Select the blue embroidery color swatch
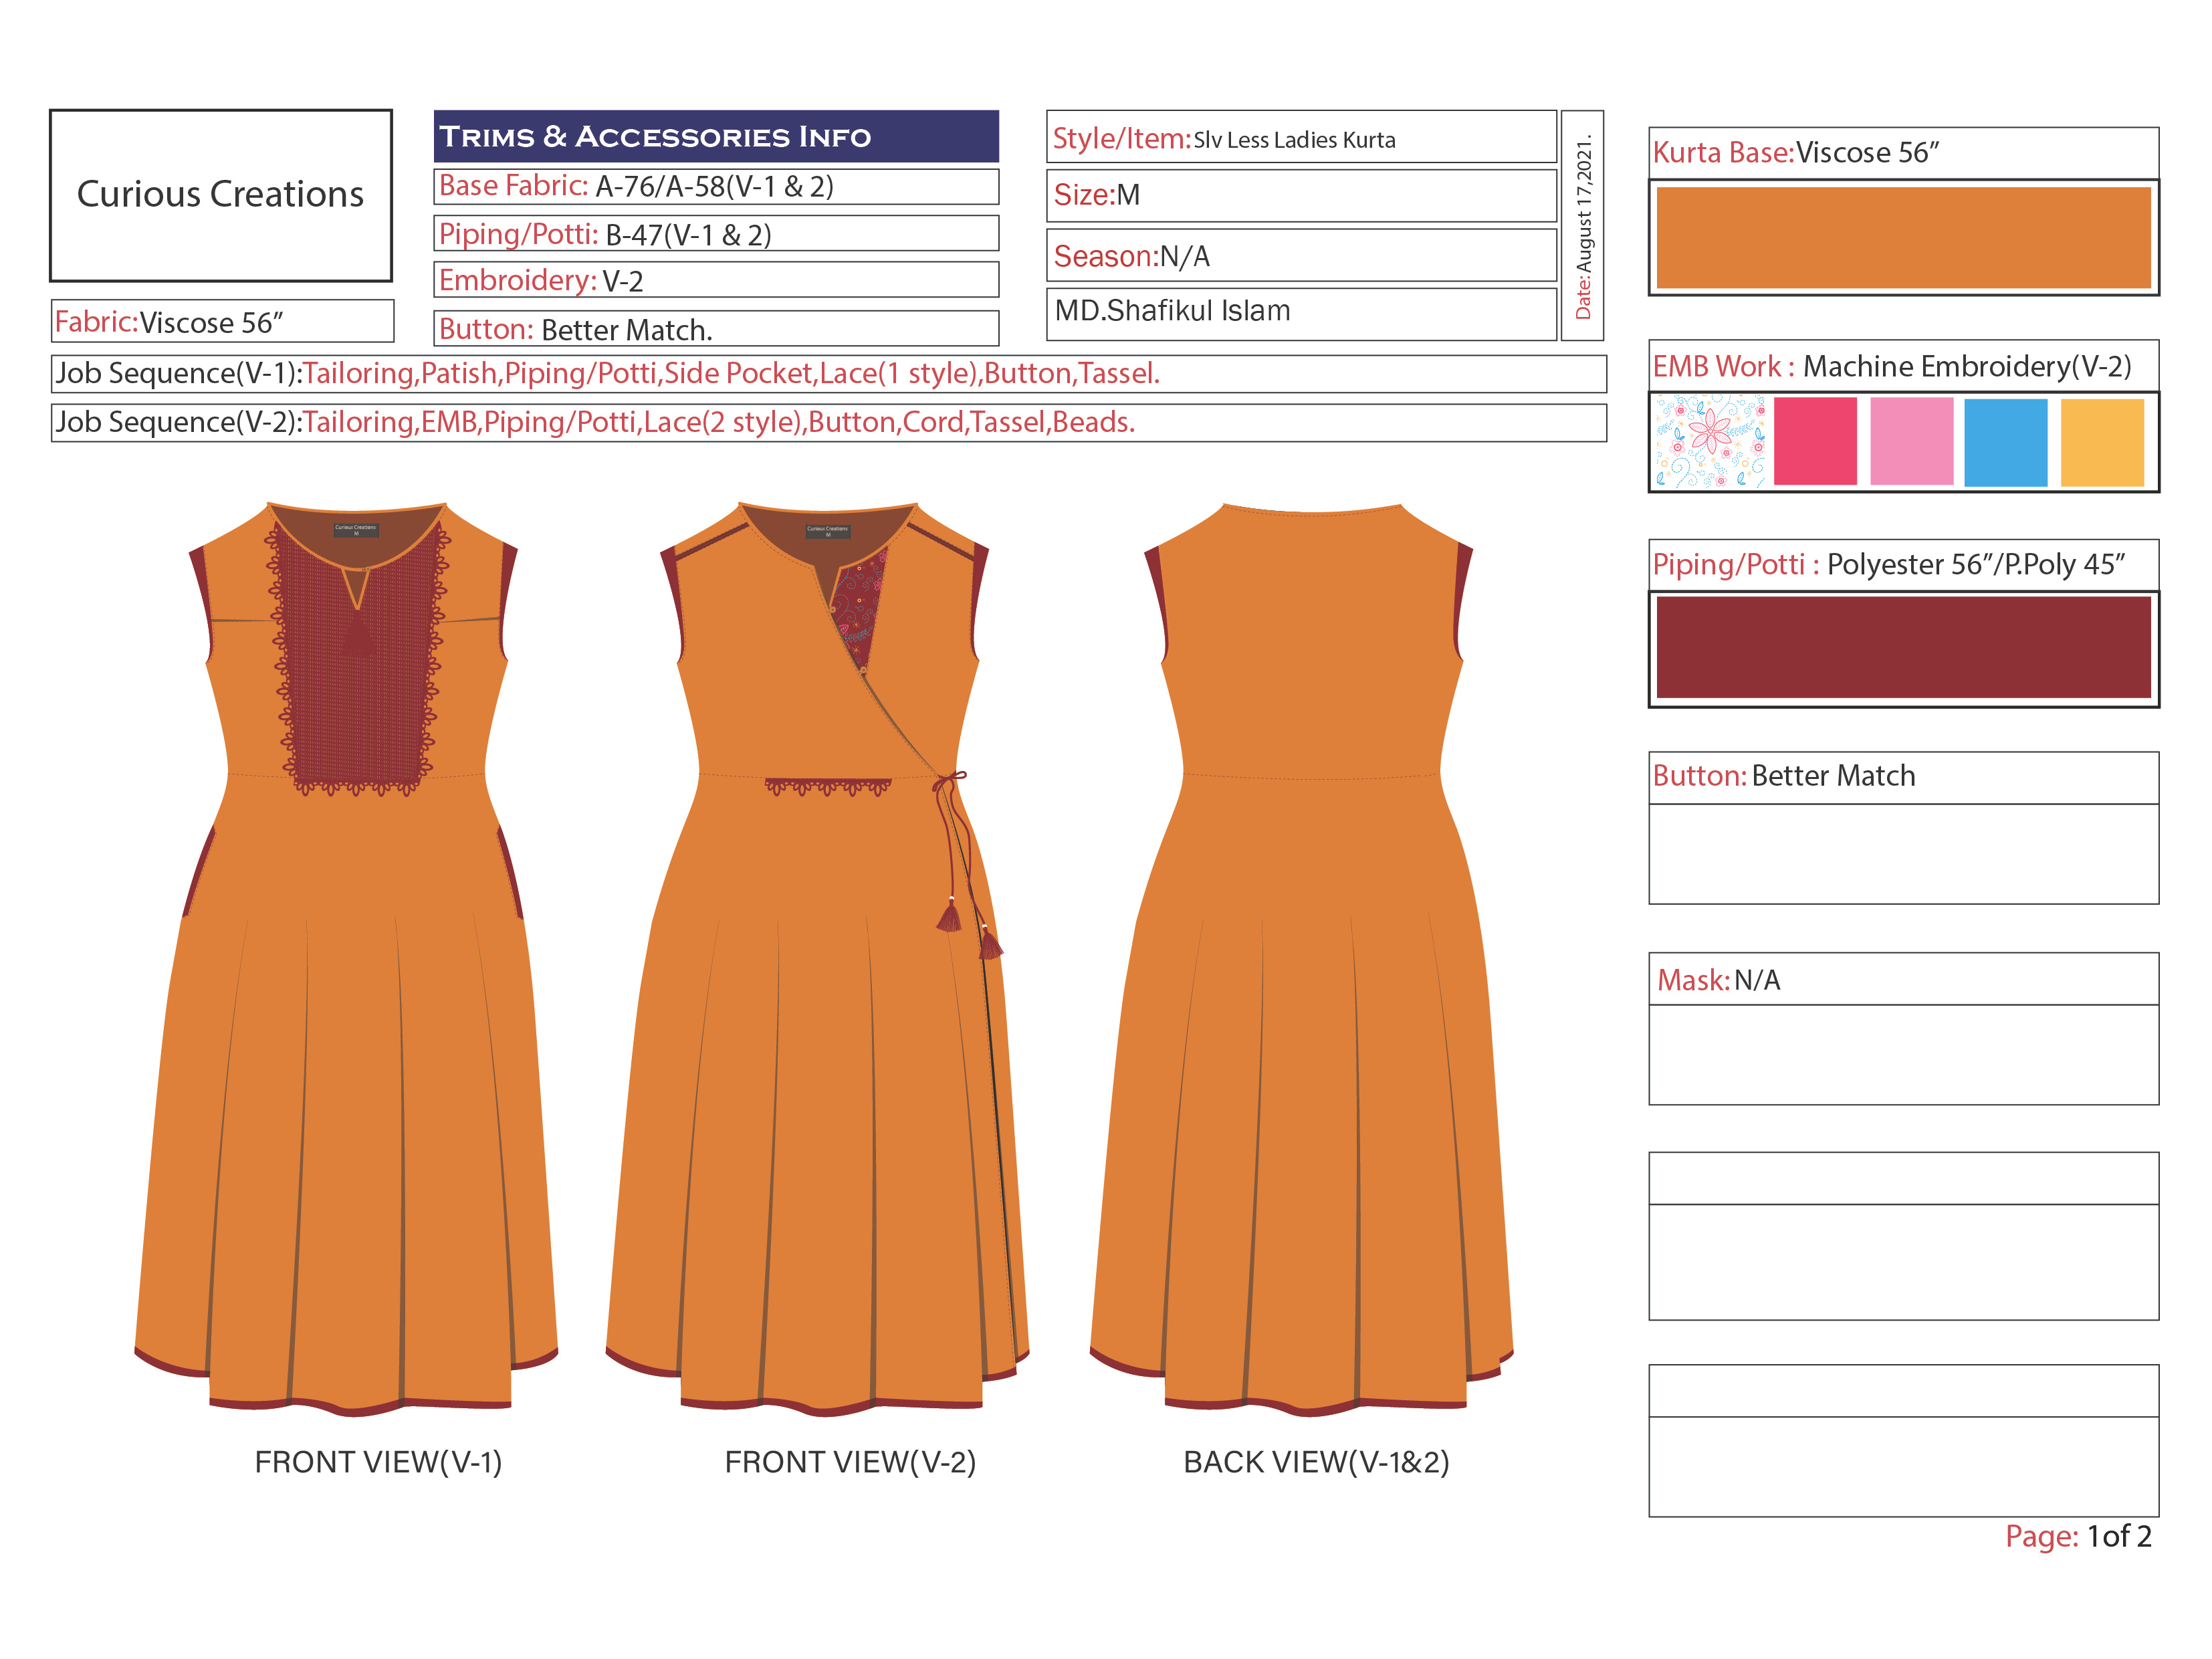This screenshot has width=2212, height=1659. pos(2005,442)
